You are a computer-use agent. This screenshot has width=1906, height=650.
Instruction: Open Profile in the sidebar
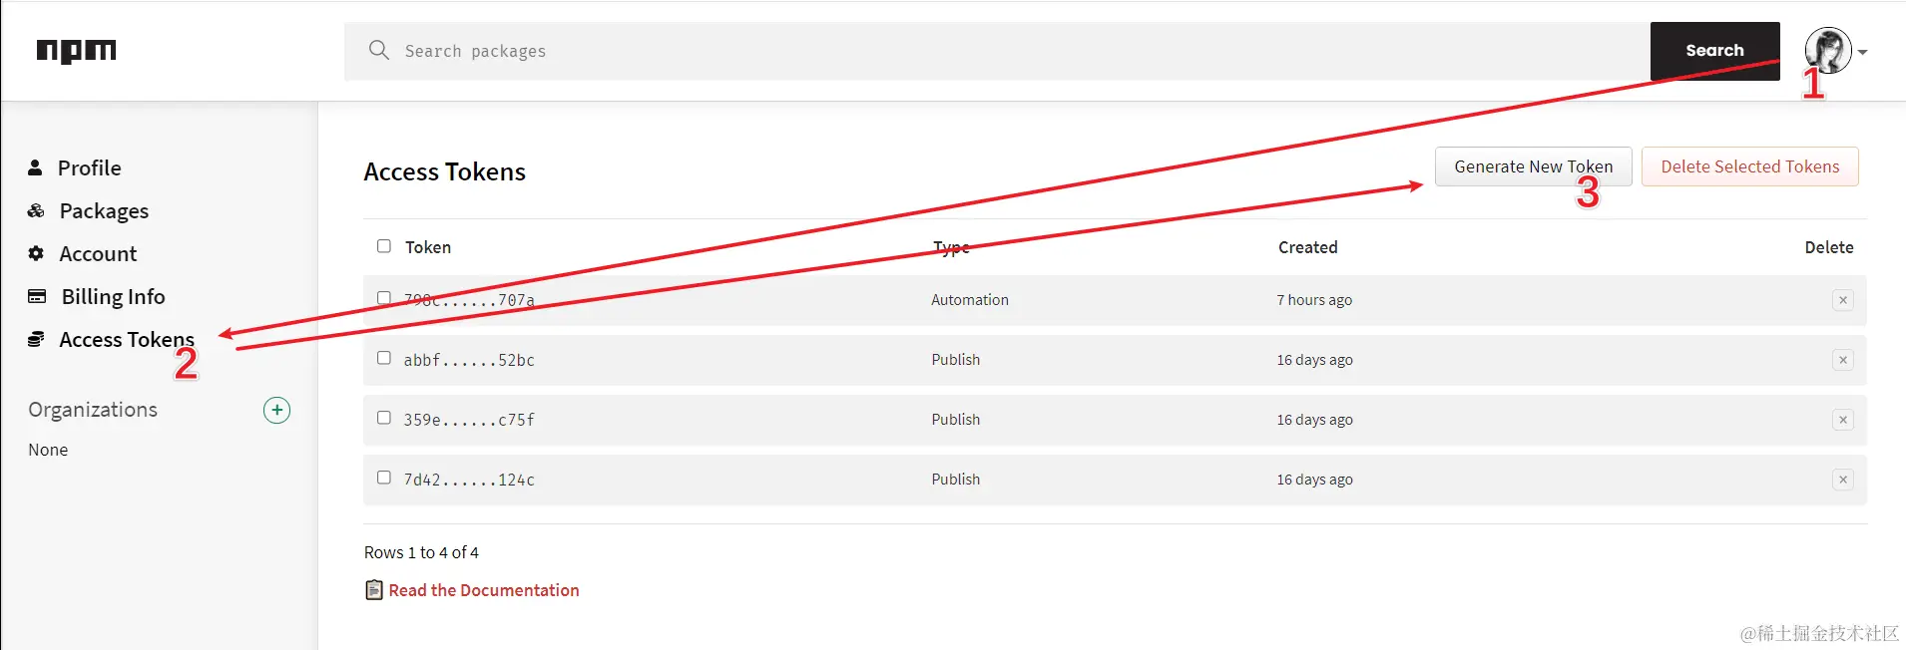click(89, 167)
